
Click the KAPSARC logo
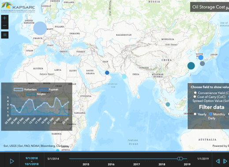coord(18,7)
